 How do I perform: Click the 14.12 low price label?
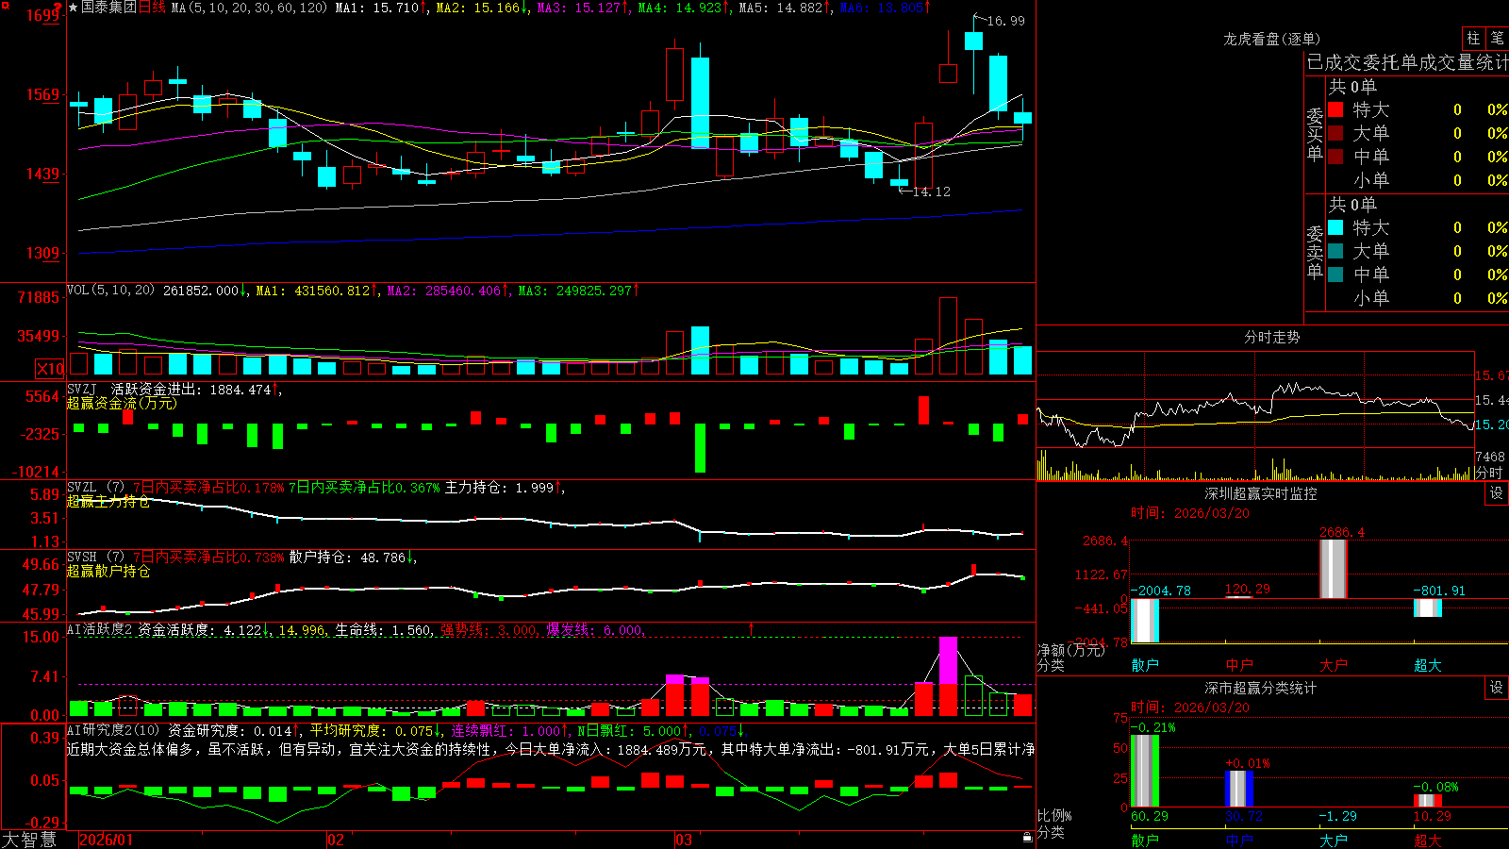(x=932, y=191)
